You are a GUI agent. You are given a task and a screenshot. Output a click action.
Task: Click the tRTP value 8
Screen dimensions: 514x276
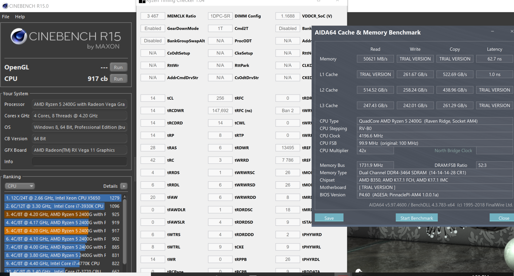220,135
